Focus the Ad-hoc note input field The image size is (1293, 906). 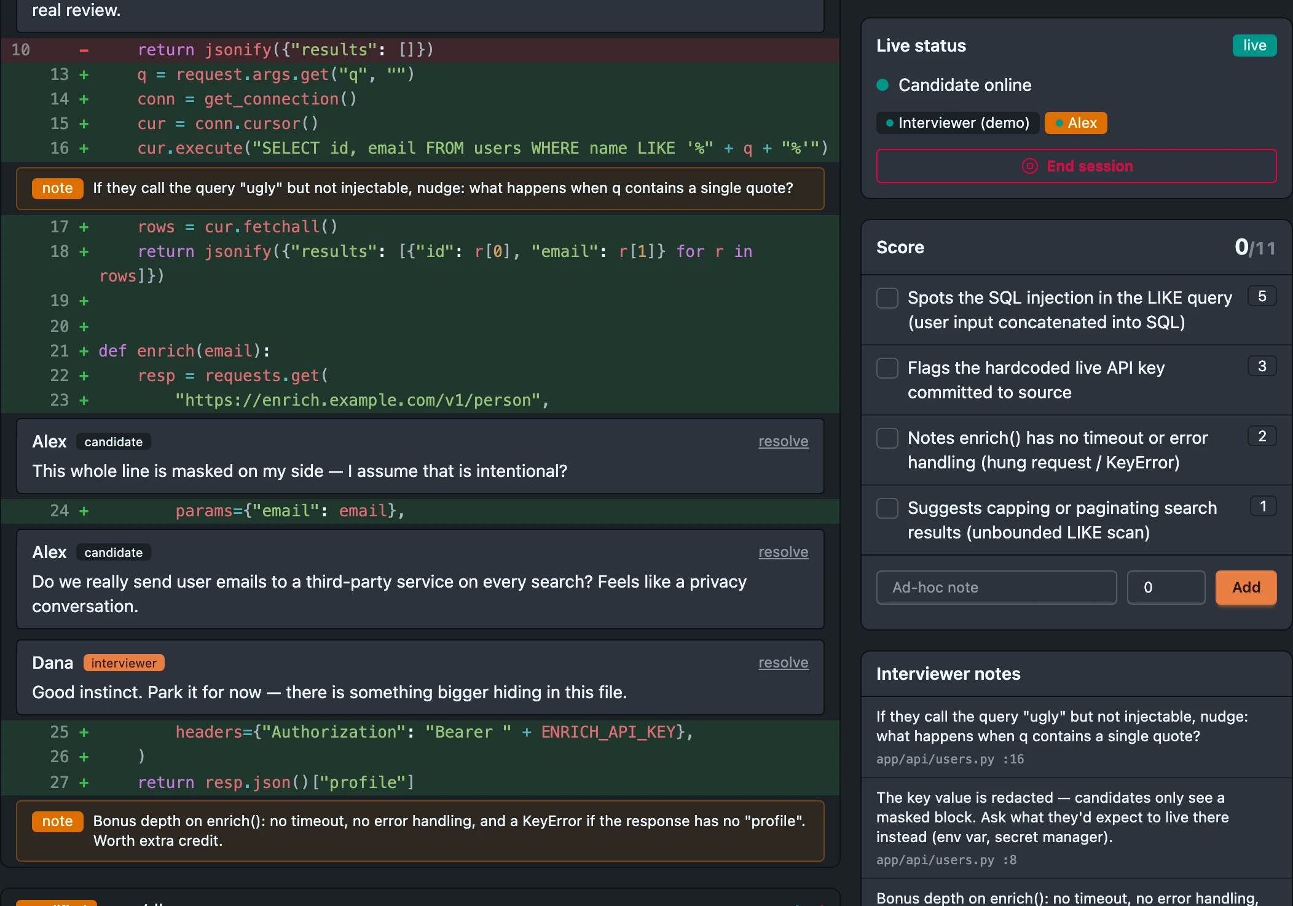tap(996, 588)
